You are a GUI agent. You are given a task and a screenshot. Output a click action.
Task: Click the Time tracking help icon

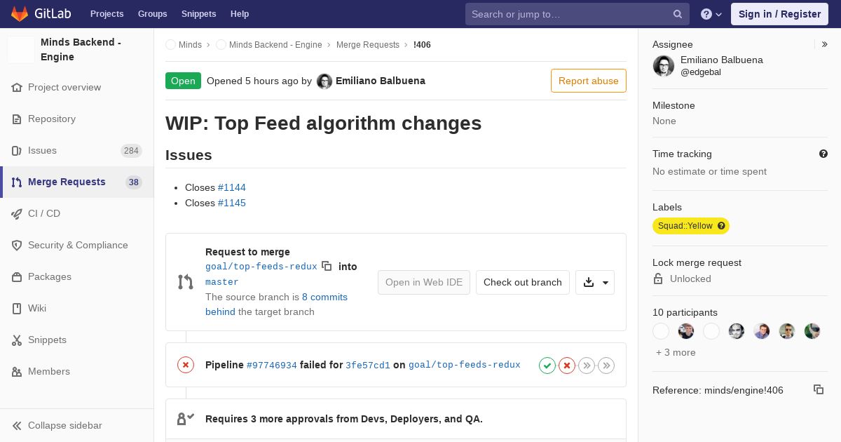[823, 154]
